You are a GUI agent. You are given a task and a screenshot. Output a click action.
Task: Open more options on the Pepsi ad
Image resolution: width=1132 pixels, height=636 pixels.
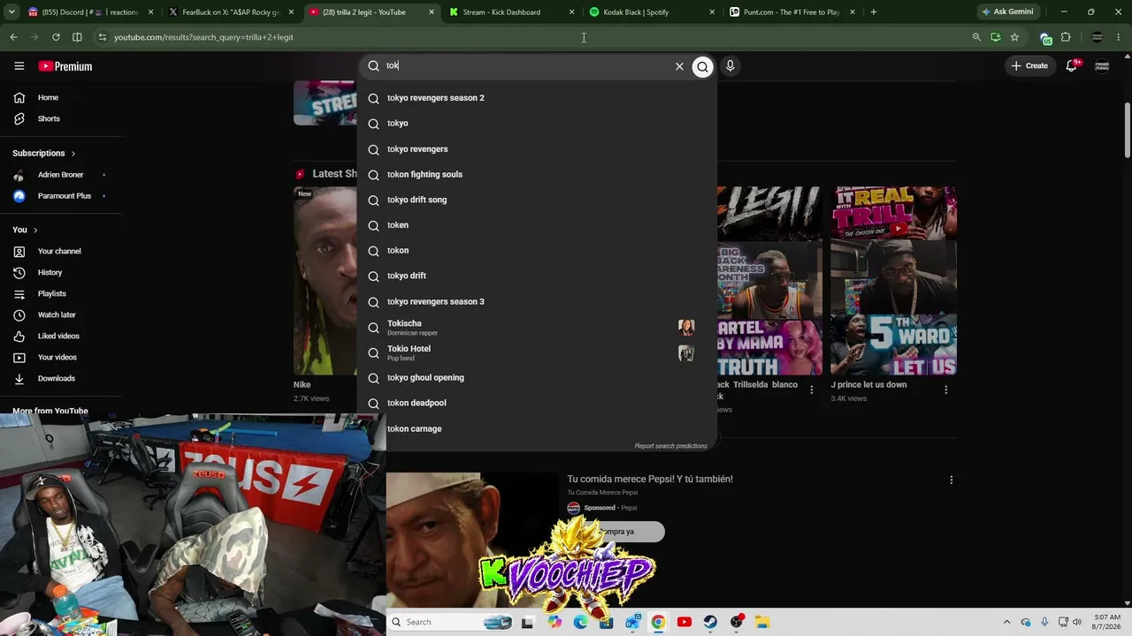pos(952,480)
